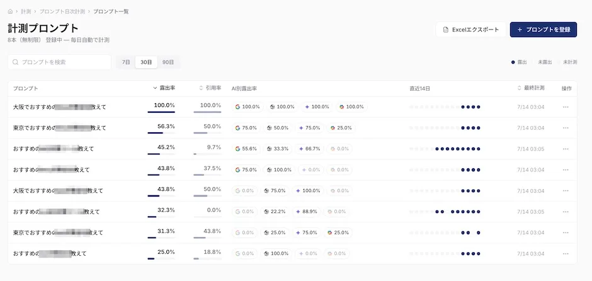
Task: Click the 45.2% exposure rate progress bar
Action: [161, 154]
